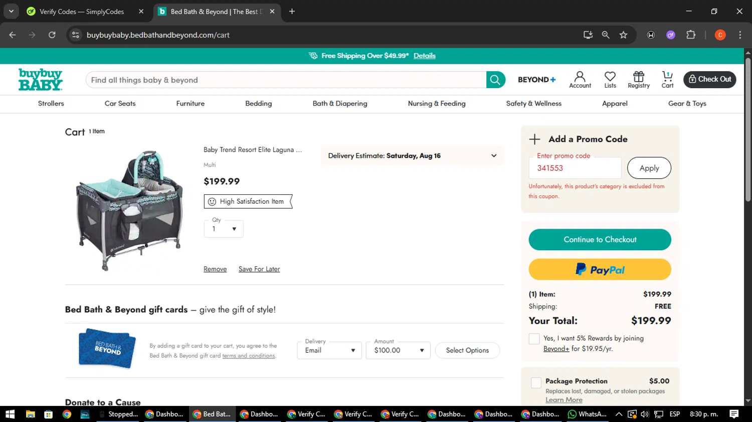The image size is (752, 422).
Task: Click the buybuy BABY logo
Action: 41,80
